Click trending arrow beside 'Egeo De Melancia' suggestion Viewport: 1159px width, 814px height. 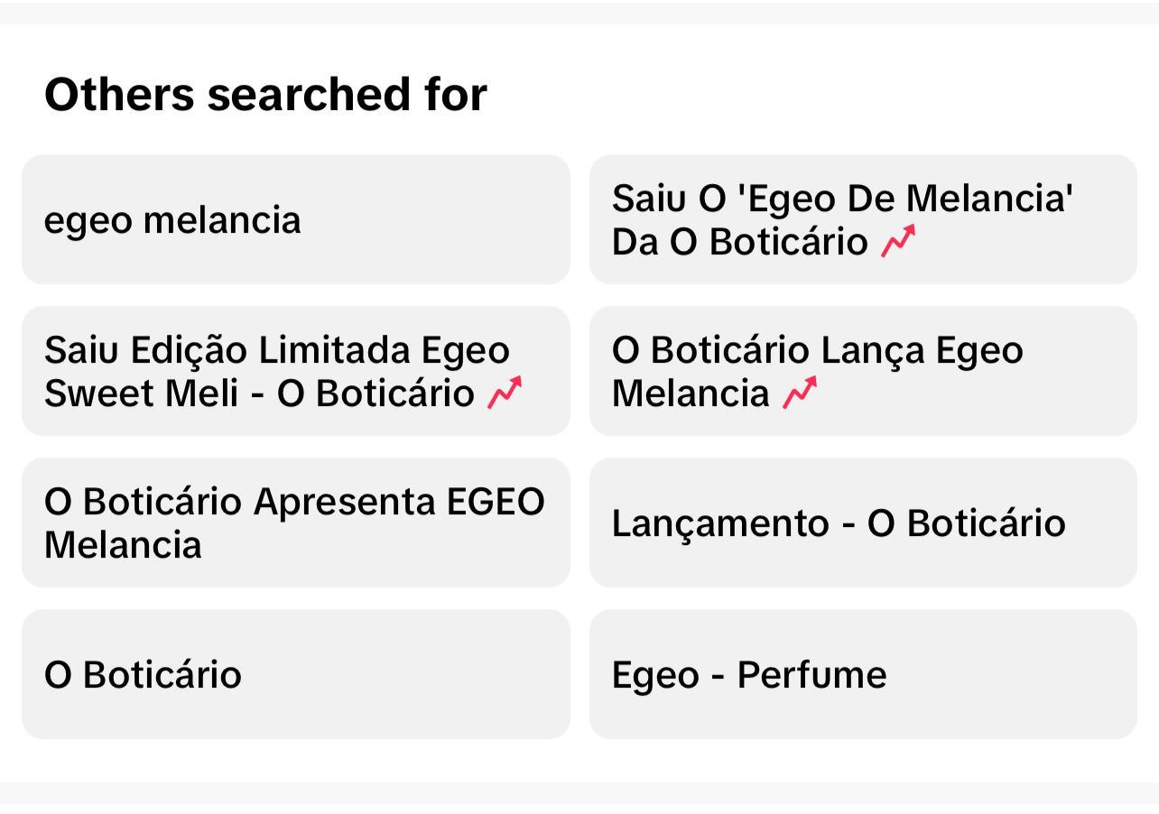tap(898, 241)
